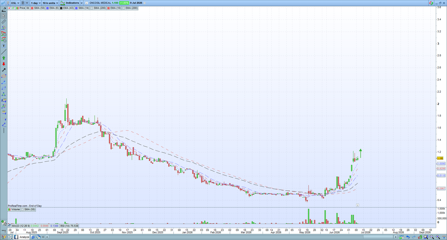The width and height of the screenshot is (447, 240).
Task: Open the chat bubble icon
Action: tap(33, 237)
